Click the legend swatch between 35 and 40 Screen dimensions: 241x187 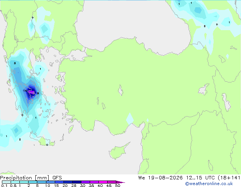(94, 182)
